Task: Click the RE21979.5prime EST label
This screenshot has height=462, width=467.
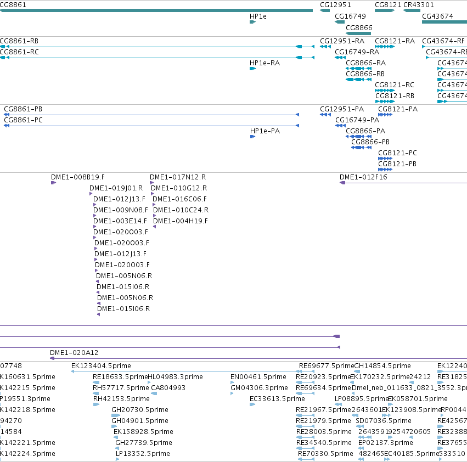Action: coord(323,421)
